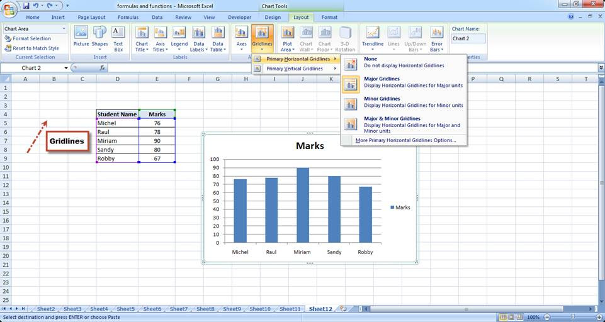This screenshot has width=605, height=322.
Task: Expand the formula bar
Action: pos(601,68)
